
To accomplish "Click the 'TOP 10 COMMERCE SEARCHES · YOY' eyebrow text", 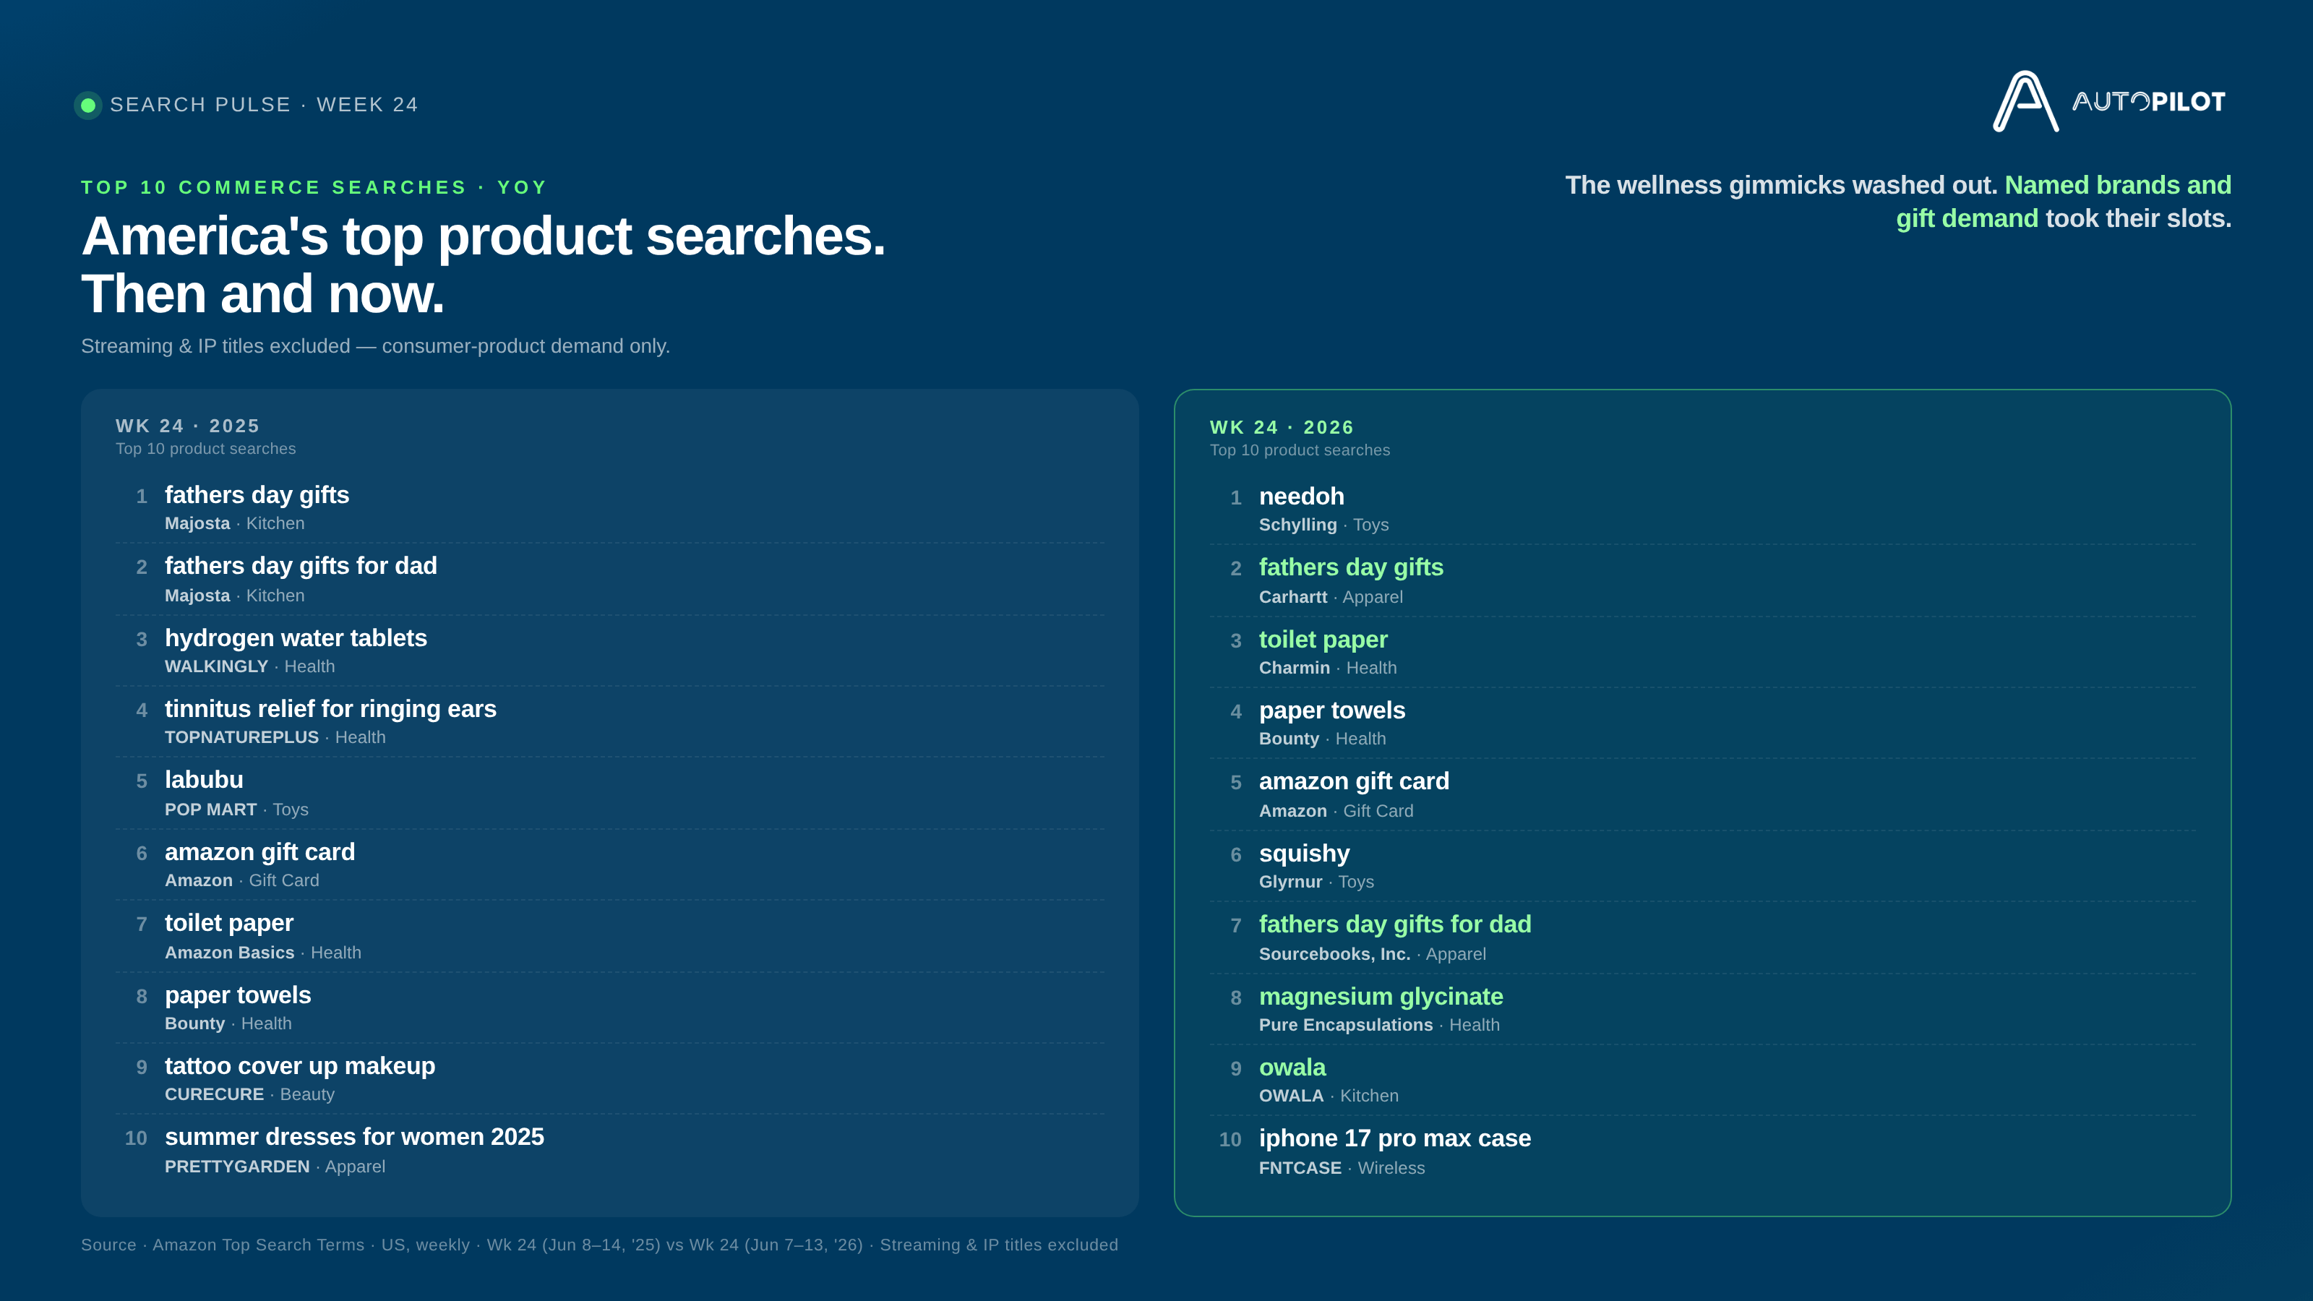I will pos(314,188).
